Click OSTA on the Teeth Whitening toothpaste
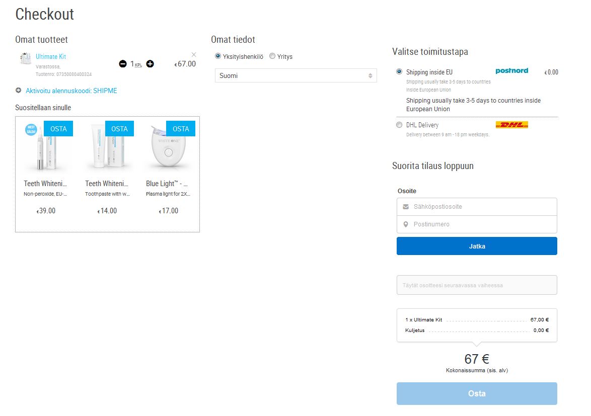This screenshot has width=591, height=416. (120, 129)
